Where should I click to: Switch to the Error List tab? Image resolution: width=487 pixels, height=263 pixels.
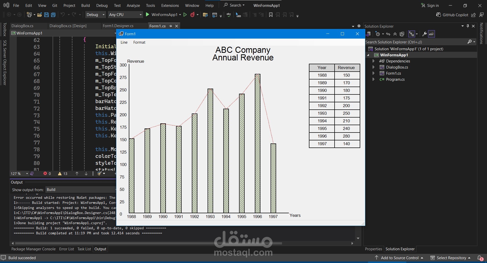pos(67,249)
